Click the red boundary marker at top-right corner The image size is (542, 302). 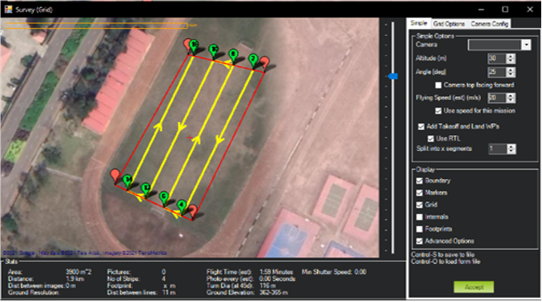pyautogui.click(x=265, y=64)
